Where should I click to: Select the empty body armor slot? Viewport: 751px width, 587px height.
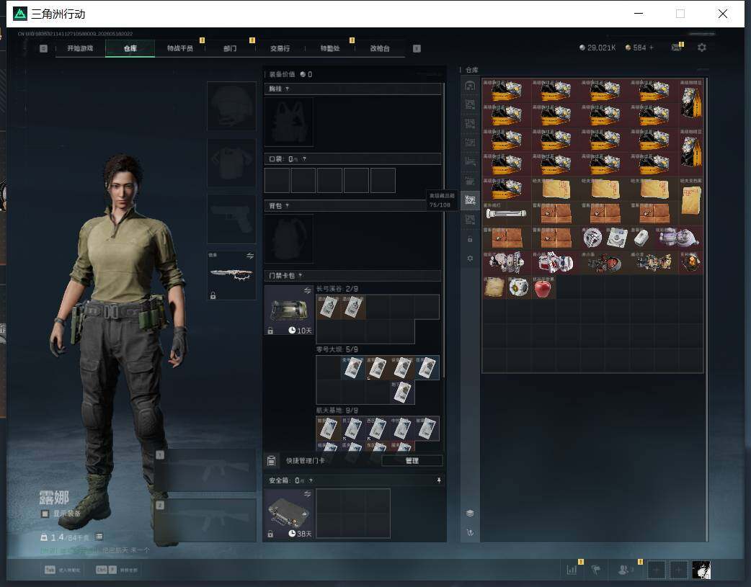(231, 163)
